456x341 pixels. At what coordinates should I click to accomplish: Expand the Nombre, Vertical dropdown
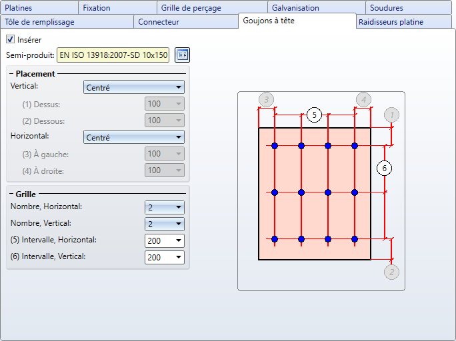coord(164,224)
